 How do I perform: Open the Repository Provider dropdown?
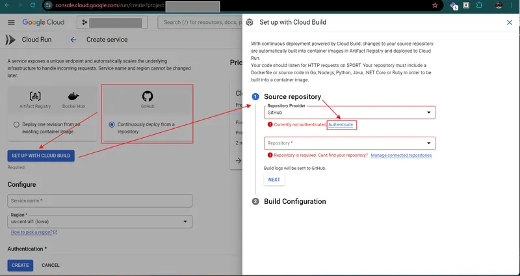coord(350,113)
